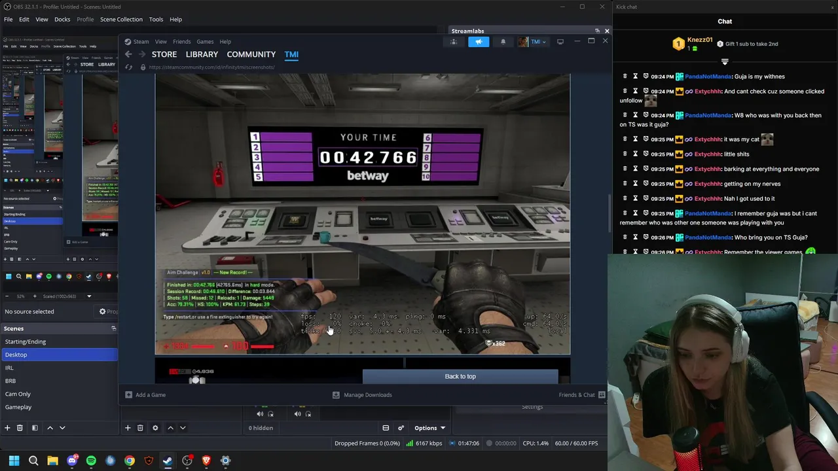Viewport: 838px width, 471px height.
Task: Toggle mixer layout icon beside Options
Action: point(386,428)
